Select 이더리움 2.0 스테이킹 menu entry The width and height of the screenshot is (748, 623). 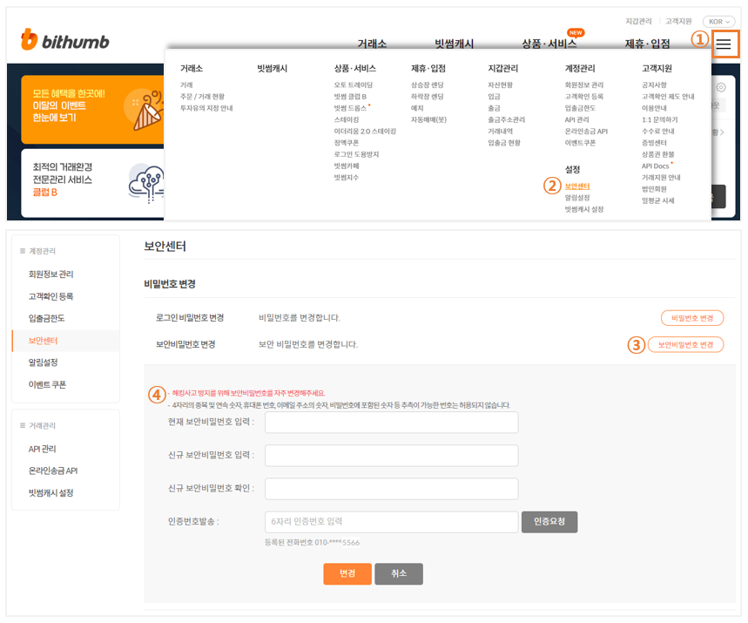[365, 131]
